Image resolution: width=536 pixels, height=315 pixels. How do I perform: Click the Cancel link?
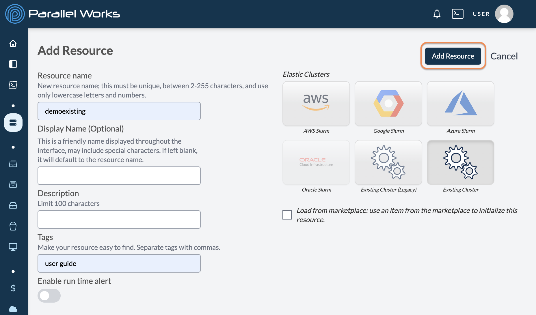pyautogui.click(x=504, y=56)
